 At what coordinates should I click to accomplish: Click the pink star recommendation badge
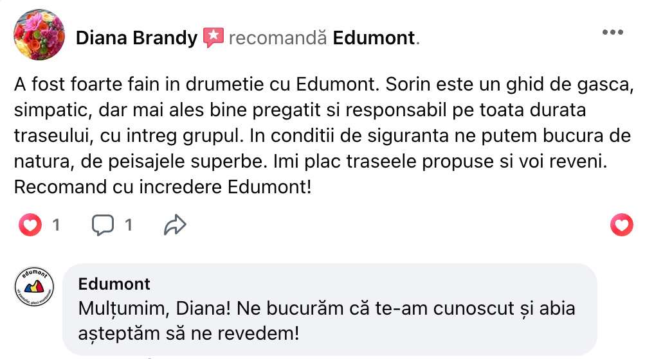tap(213, 38)
